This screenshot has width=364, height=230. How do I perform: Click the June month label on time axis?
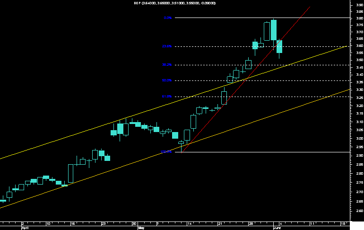pos(277,228)
